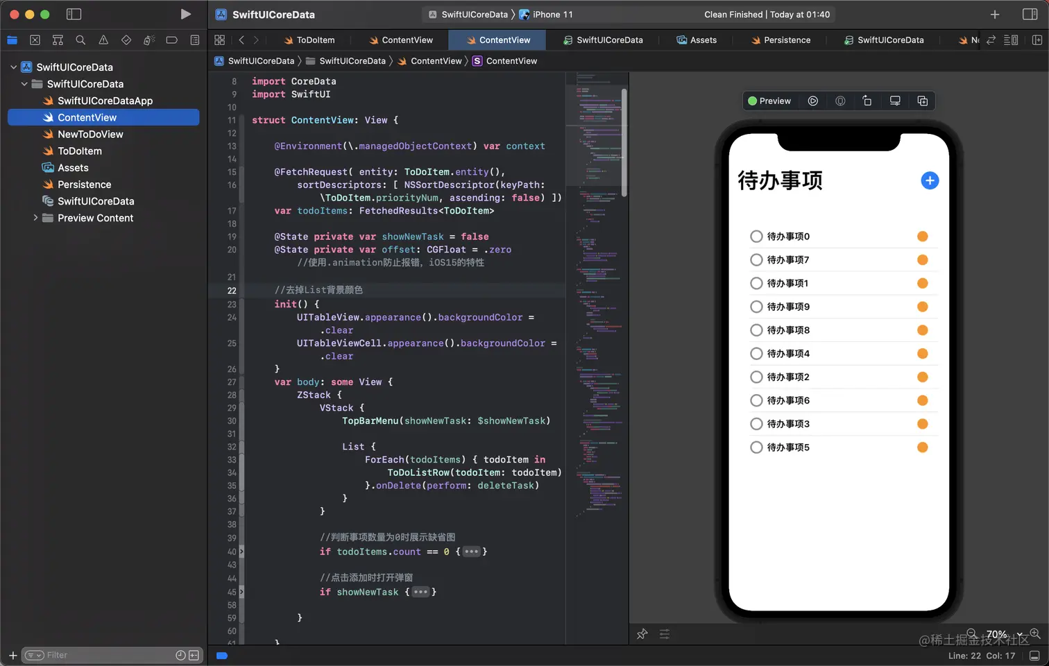Pin the canvas preview
Image resolution: width=1049 pixels, height=666 pixels.
(x=642, y=633)
